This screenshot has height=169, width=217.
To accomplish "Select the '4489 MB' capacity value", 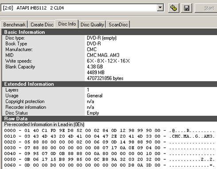I will click(96, 72).
